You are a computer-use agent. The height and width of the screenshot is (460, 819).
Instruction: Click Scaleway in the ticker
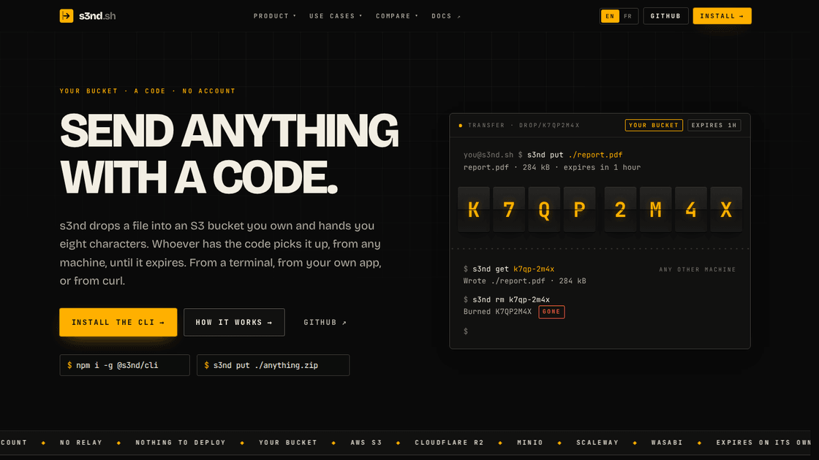point(597,442)
